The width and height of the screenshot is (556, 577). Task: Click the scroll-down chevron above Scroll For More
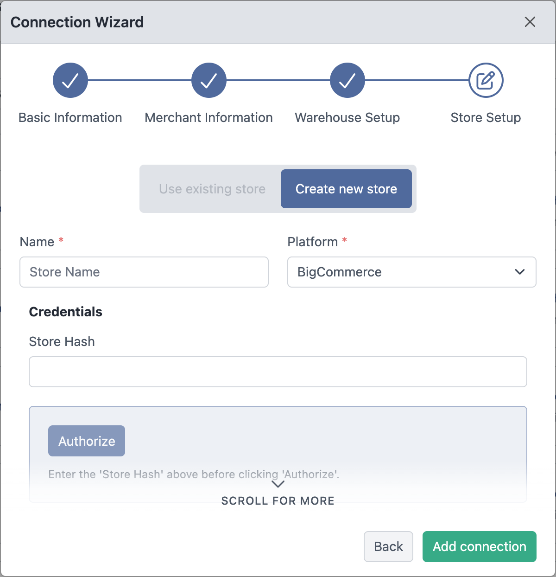278,484
